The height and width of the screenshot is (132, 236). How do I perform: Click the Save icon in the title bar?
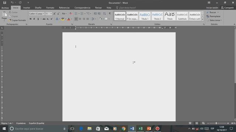point(5,3)
